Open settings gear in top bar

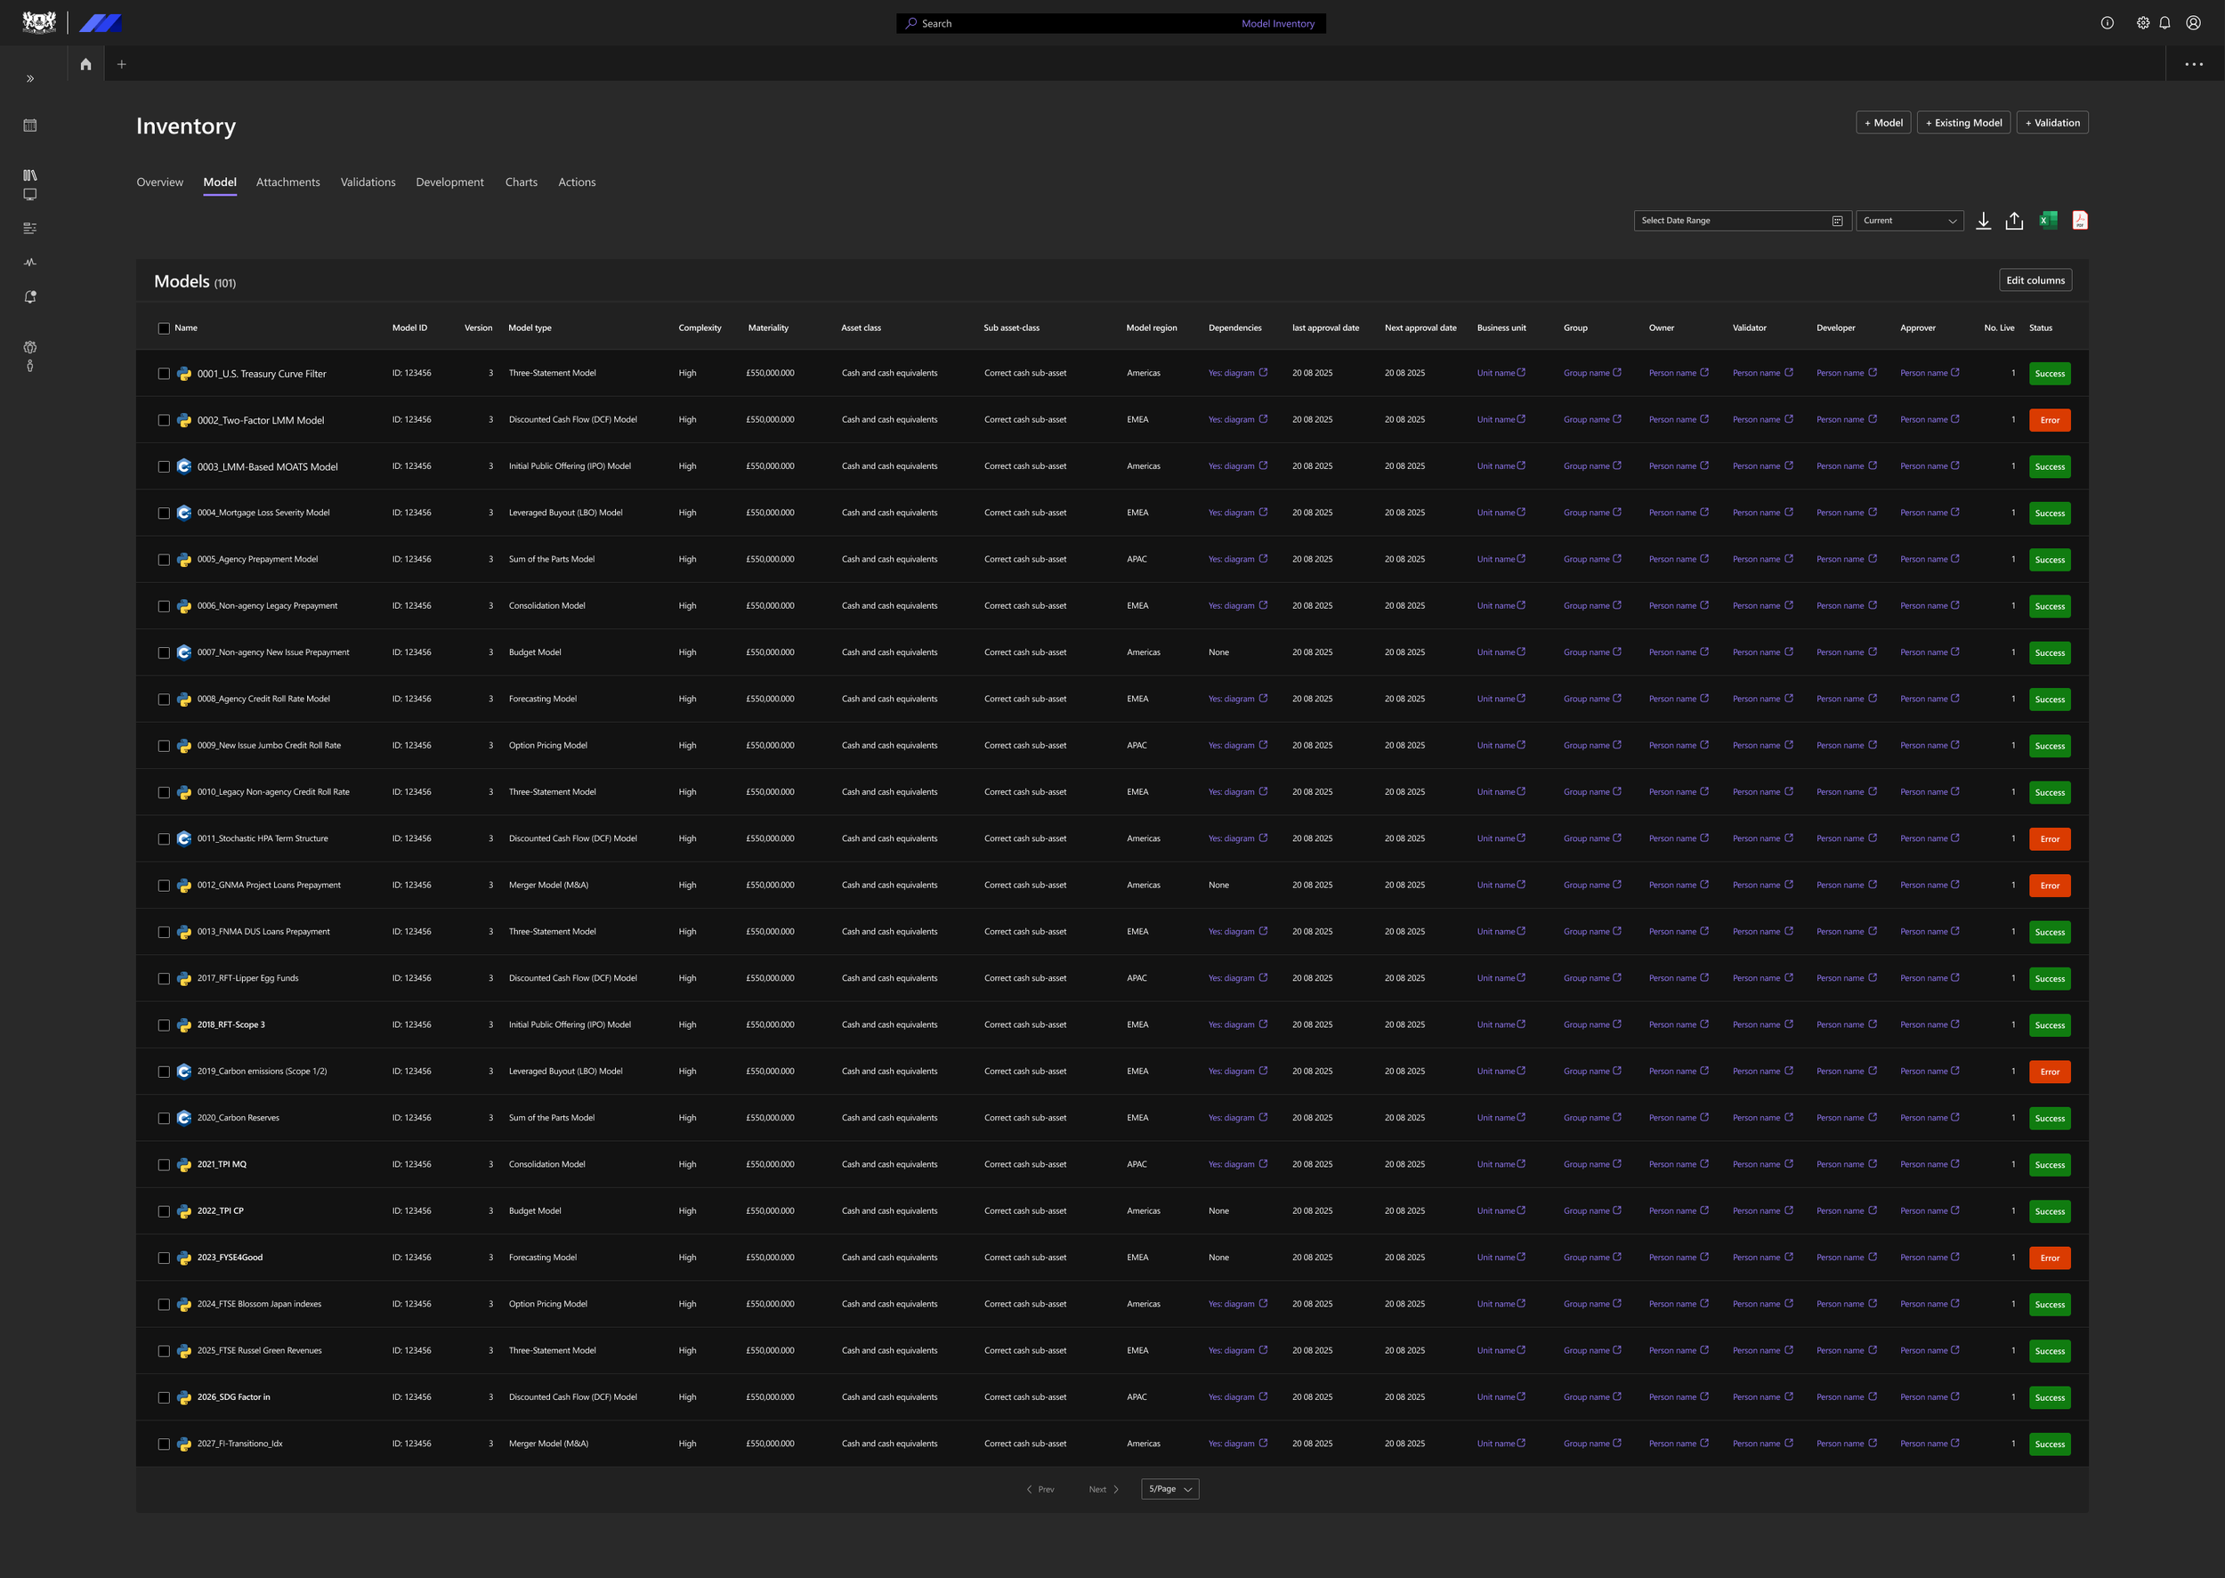tap(2142, 23)
